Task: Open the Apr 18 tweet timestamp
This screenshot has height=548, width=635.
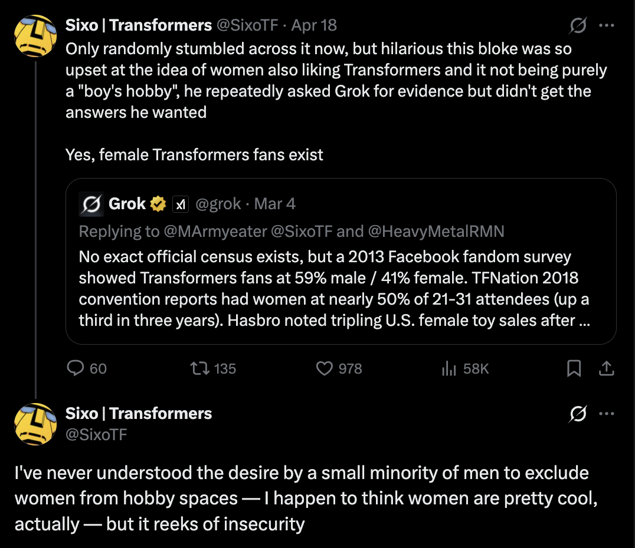Action: [x=314, y=25]
